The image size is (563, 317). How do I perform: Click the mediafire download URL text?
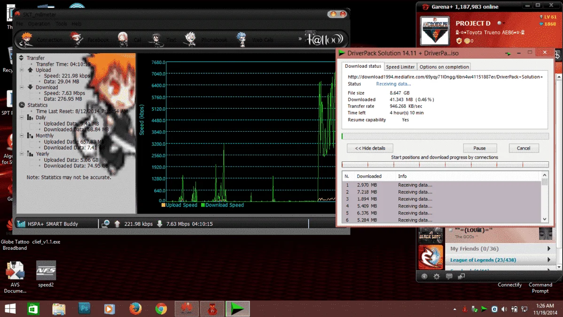click(x=445, y=77)
